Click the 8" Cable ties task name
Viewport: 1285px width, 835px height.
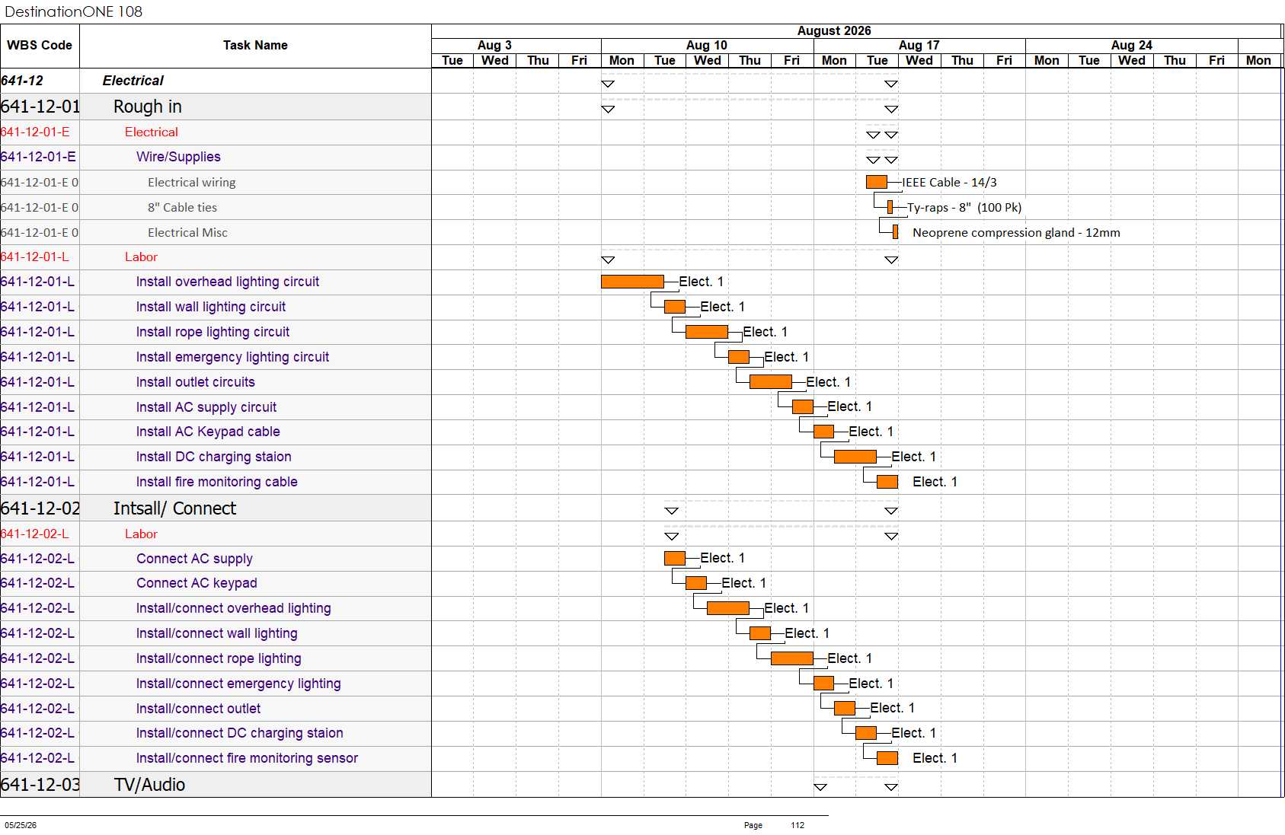[x=182, y=207]
